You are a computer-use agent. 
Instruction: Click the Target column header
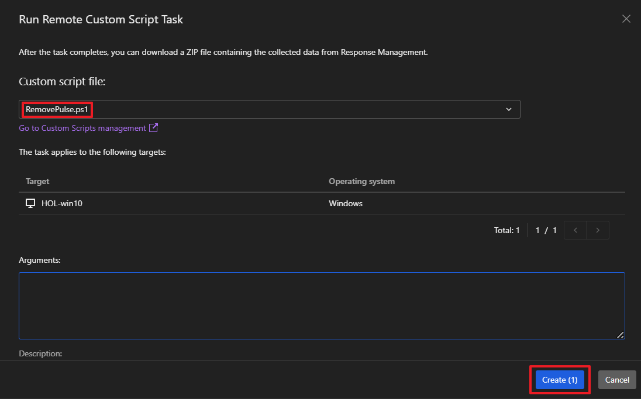tap(37, 181)
